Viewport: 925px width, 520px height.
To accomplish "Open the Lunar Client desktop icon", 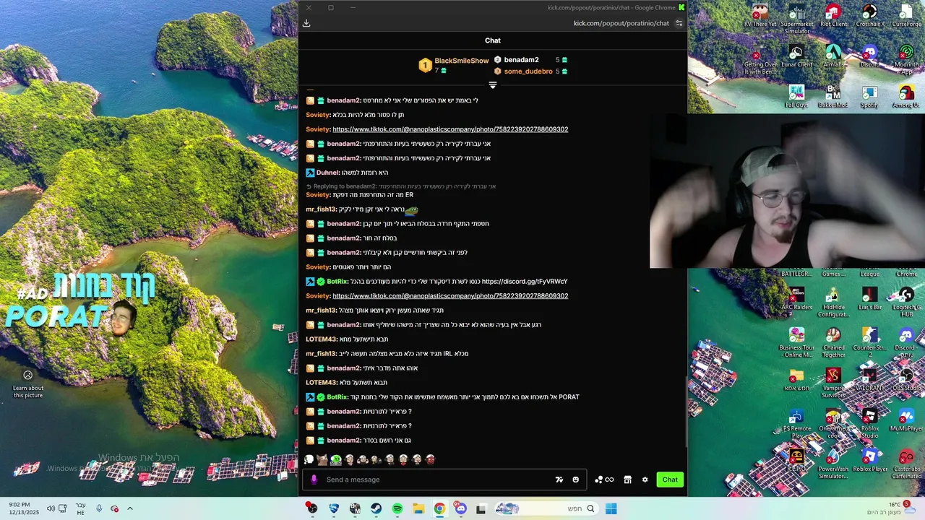I will point(796,56).
